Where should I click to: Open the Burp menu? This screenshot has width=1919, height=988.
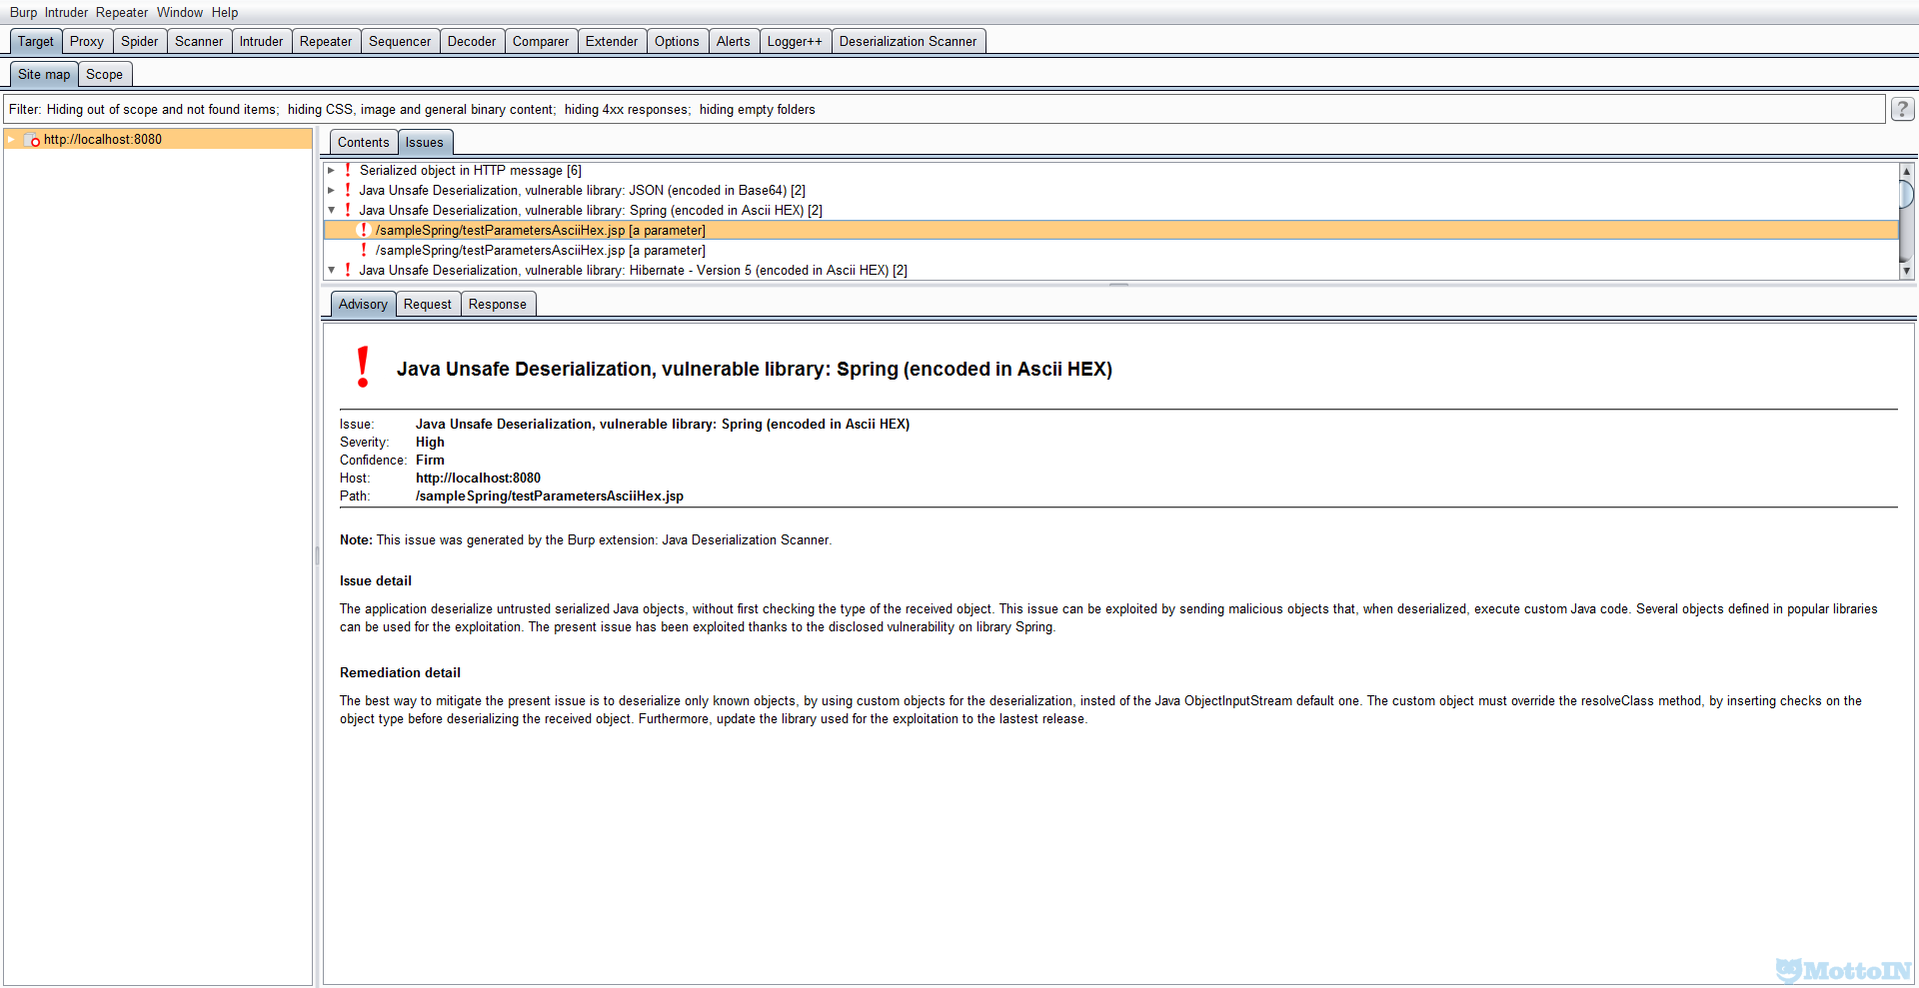click(23, 12)
